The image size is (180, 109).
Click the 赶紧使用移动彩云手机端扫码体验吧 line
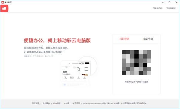click(x=44, y=52)
